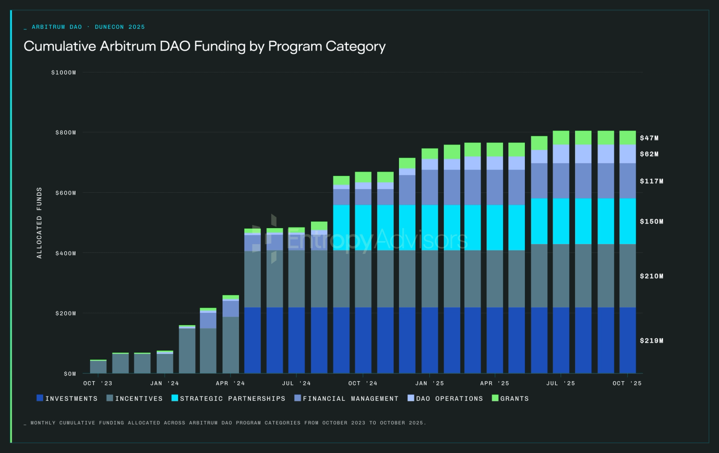Click the OCT '24 x-axis label
The width and height of the screenshot is (719, 453).
363,383
